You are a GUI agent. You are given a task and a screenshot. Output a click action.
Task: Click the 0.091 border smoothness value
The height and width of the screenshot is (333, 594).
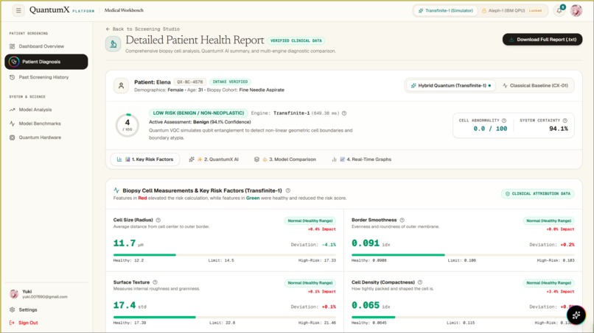(x=366, y=243)
